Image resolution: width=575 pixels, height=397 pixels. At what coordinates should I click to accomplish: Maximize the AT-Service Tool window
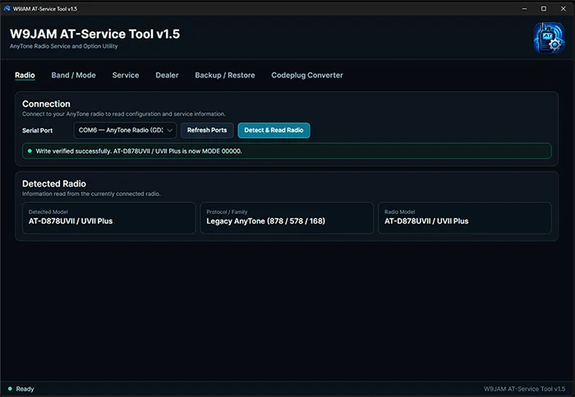point(544,8)
